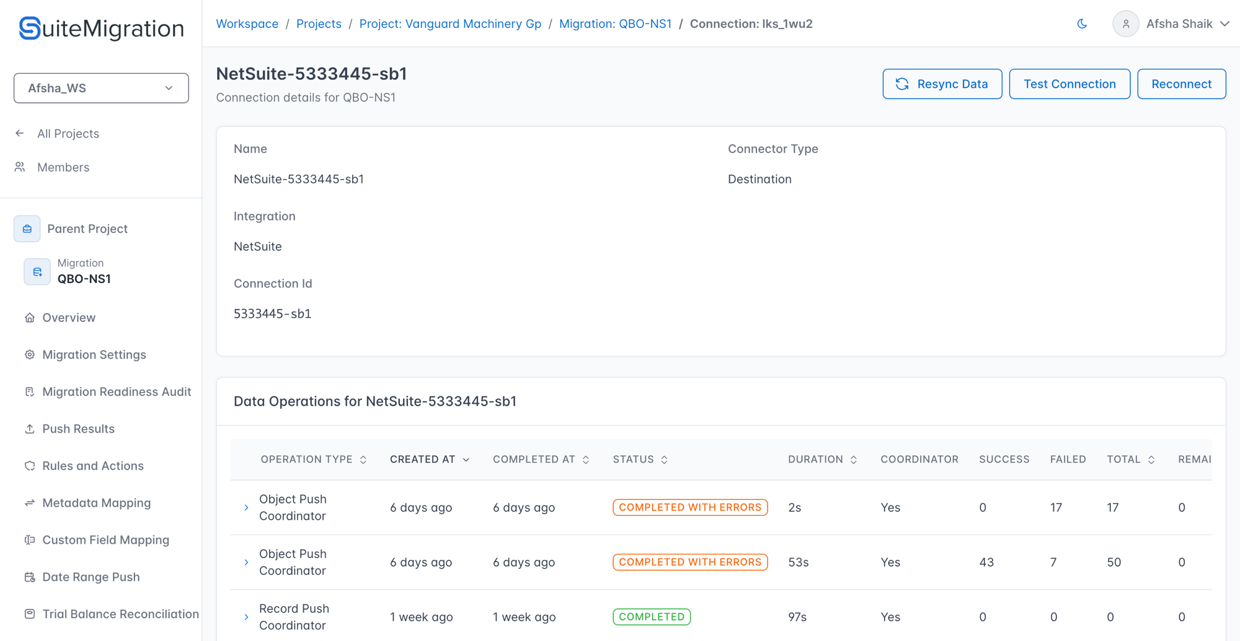
Task: Click the user avatar icon
Action: (1125, 24)
